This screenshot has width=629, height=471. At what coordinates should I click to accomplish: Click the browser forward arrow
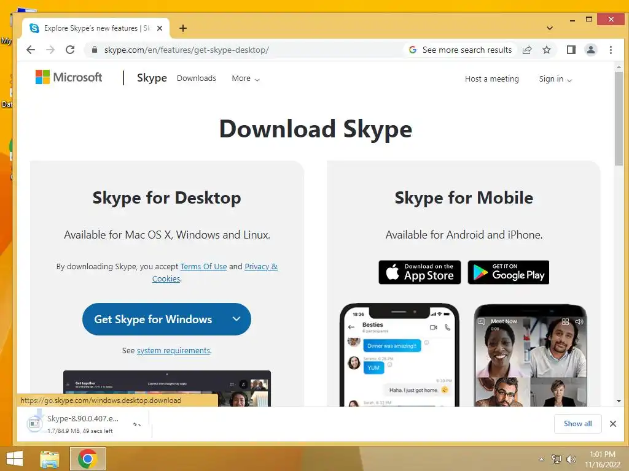(50, 50)
